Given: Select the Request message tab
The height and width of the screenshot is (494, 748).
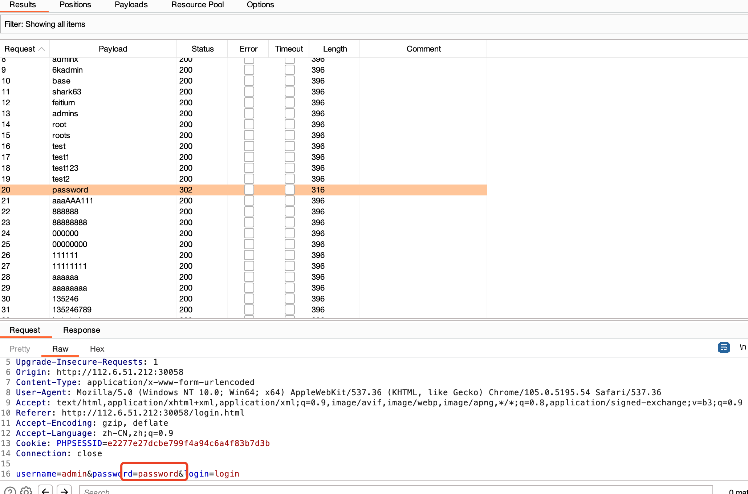Looking at the screenshot, I should pyautogui.click(x=25, y=330).
